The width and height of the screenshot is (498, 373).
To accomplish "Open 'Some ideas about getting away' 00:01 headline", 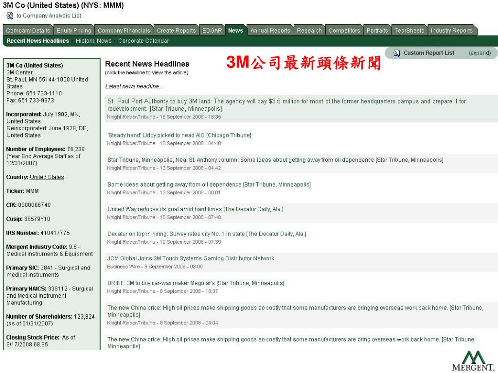I will pyautogui.click(x=209, y=184).
